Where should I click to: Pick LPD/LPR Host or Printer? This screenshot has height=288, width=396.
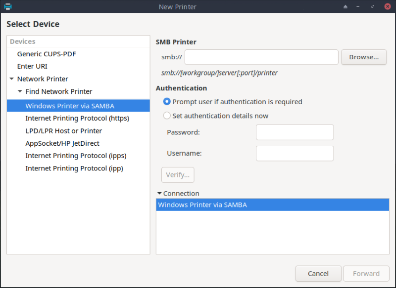click(x=63, y=131)
